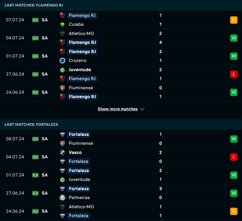Click Flamengo's score 4 against Atletico-MG
This screenshot has width=242, height=221.
coord(161,42)
